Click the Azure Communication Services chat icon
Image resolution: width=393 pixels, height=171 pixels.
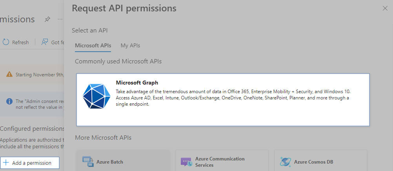coord(186,162)
